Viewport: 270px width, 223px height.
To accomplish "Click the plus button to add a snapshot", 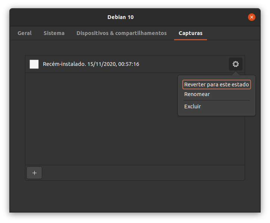I will point(34,173).
